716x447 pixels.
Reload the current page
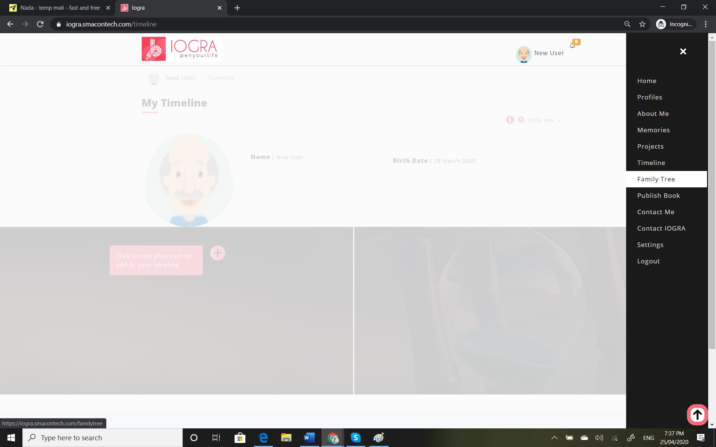[x=40, y=24]
